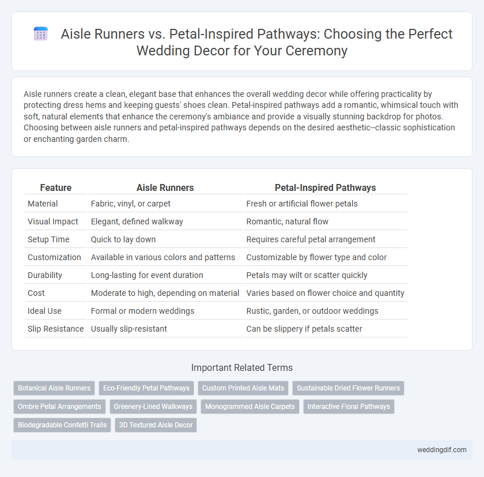Select the Monogrammed Aisle Carpets tag

point(250,407)
